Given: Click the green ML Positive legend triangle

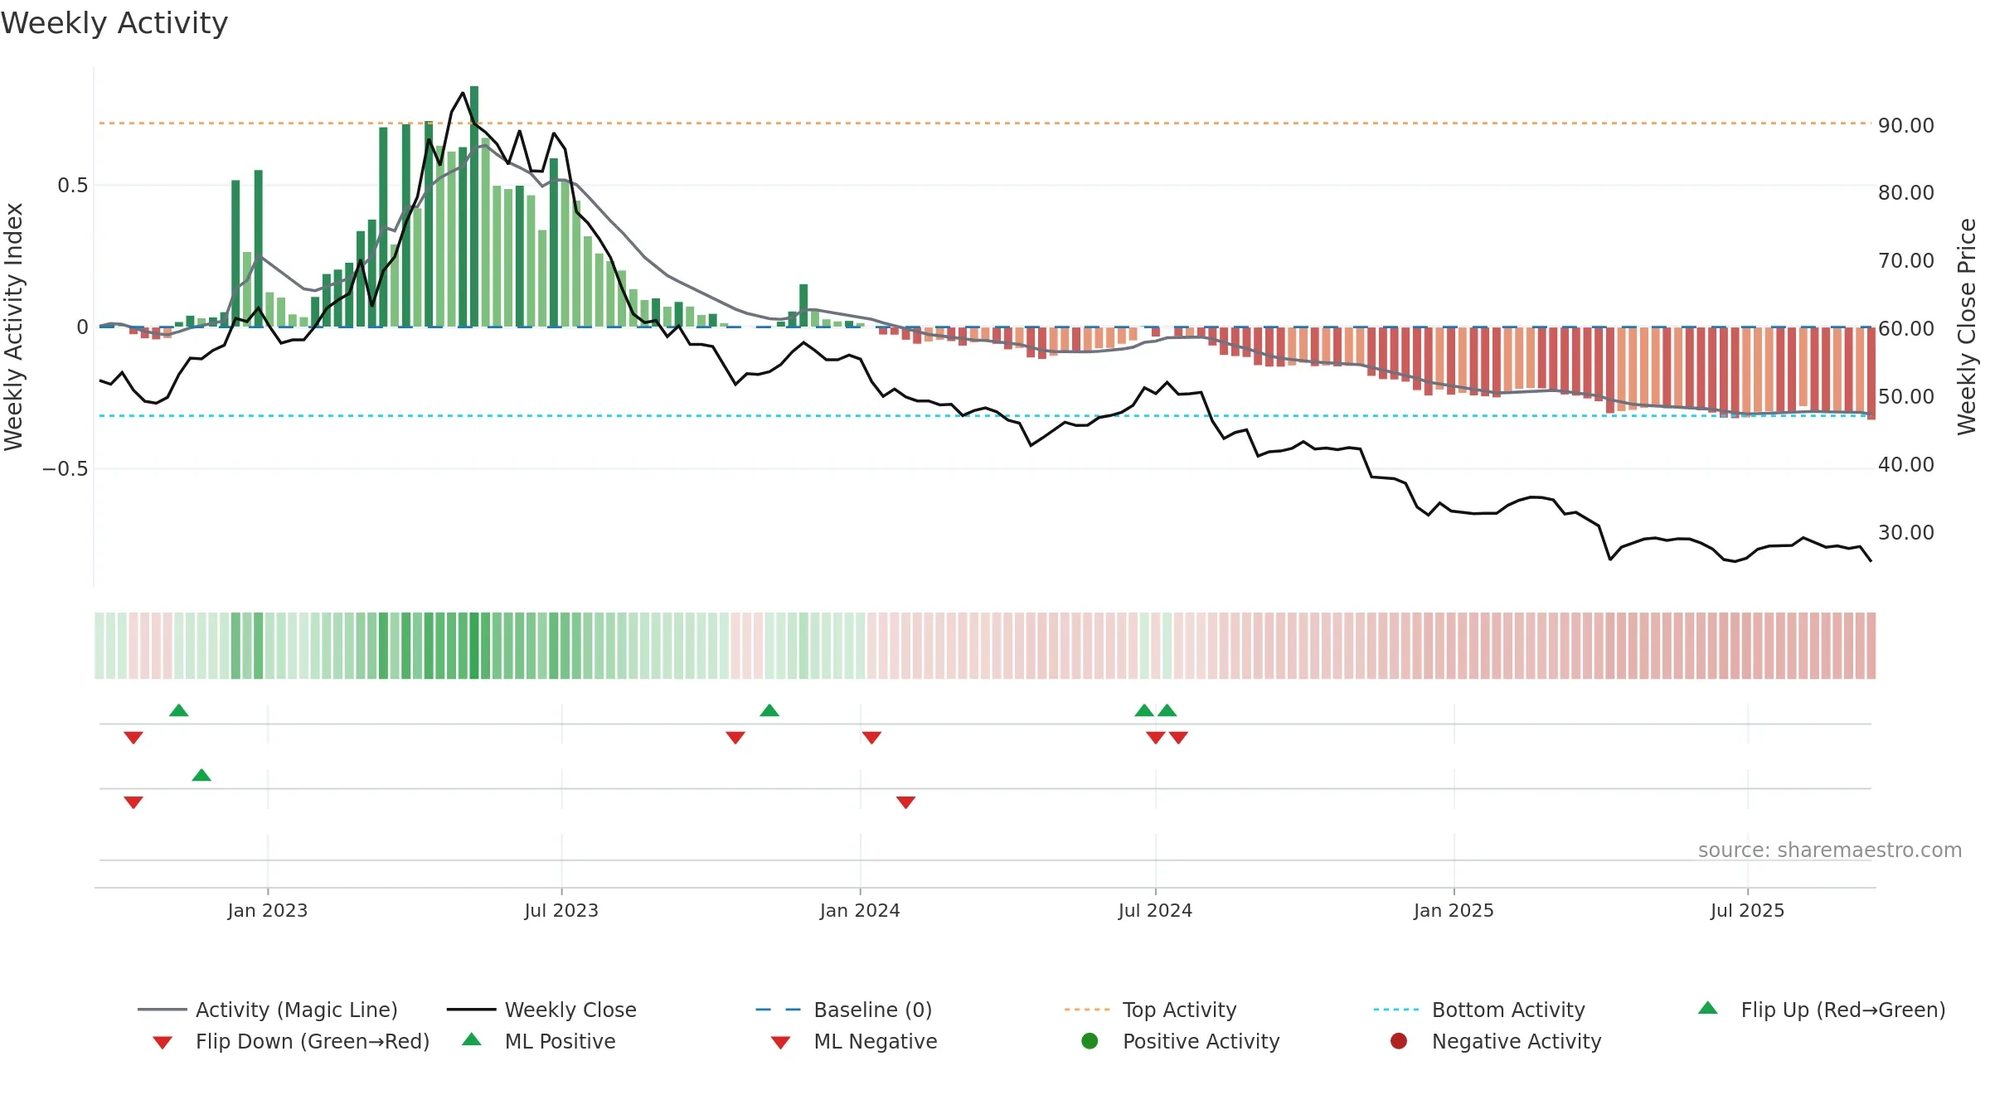Looking at the screenshot, I should point(472,1039).
